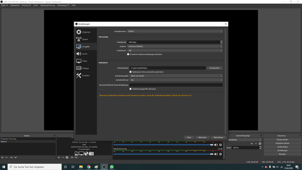
Task: Open File Explorer from the taskbar
Action: (81, 167)
